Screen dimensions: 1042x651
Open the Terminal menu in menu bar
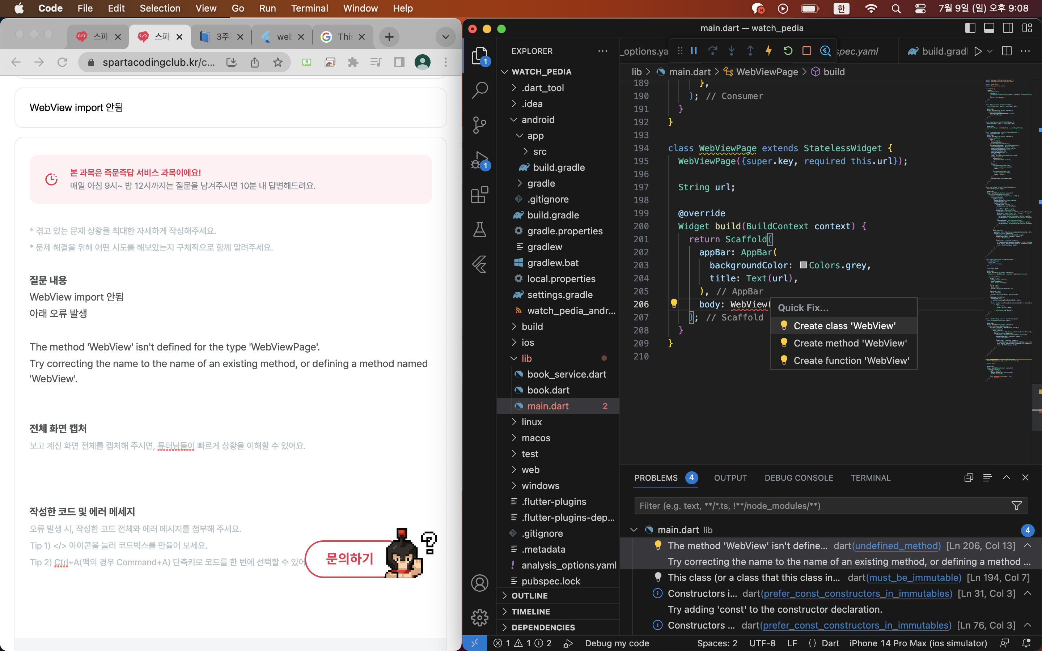pyautogui.click(x=309, y=8)
